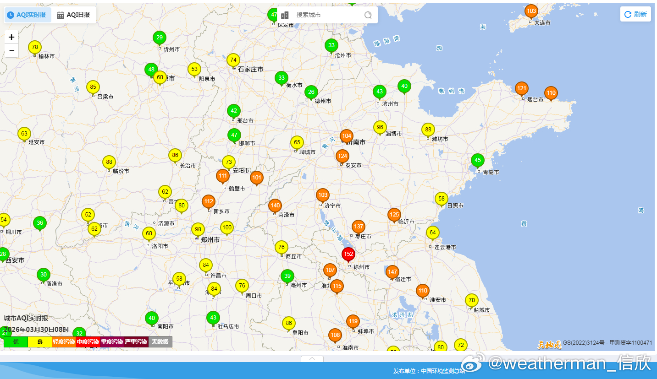Viewport: 657px width, 379px height.
Task: Click the AQI 96 marker at 淄博市
Action: click(x=380, y=127)
